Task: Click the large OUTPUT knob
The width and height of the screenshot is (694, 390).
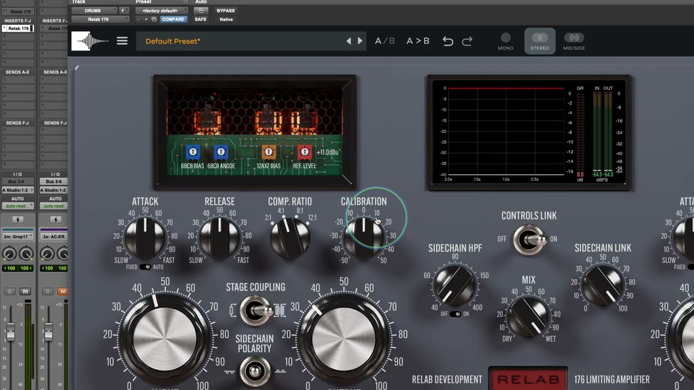Action: (x=343, y=339)
